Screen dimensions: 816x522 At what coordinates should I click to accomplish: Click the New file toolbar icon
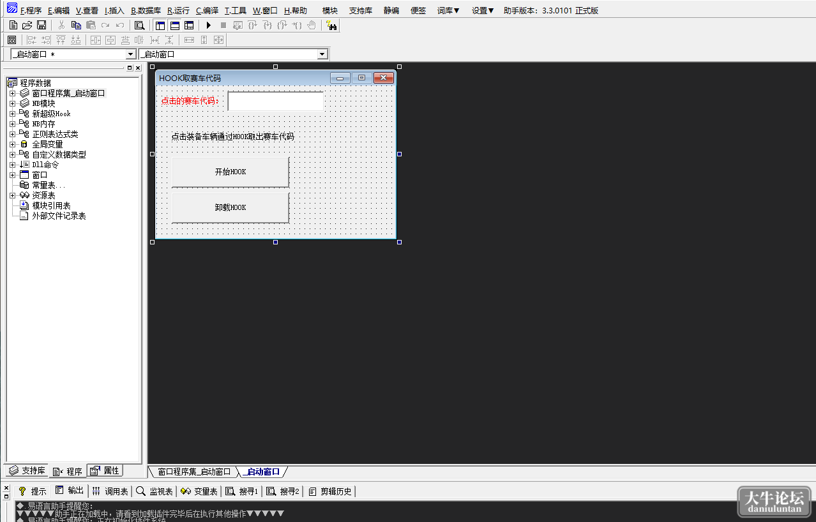pyautogui.click(x=13, y=26)
